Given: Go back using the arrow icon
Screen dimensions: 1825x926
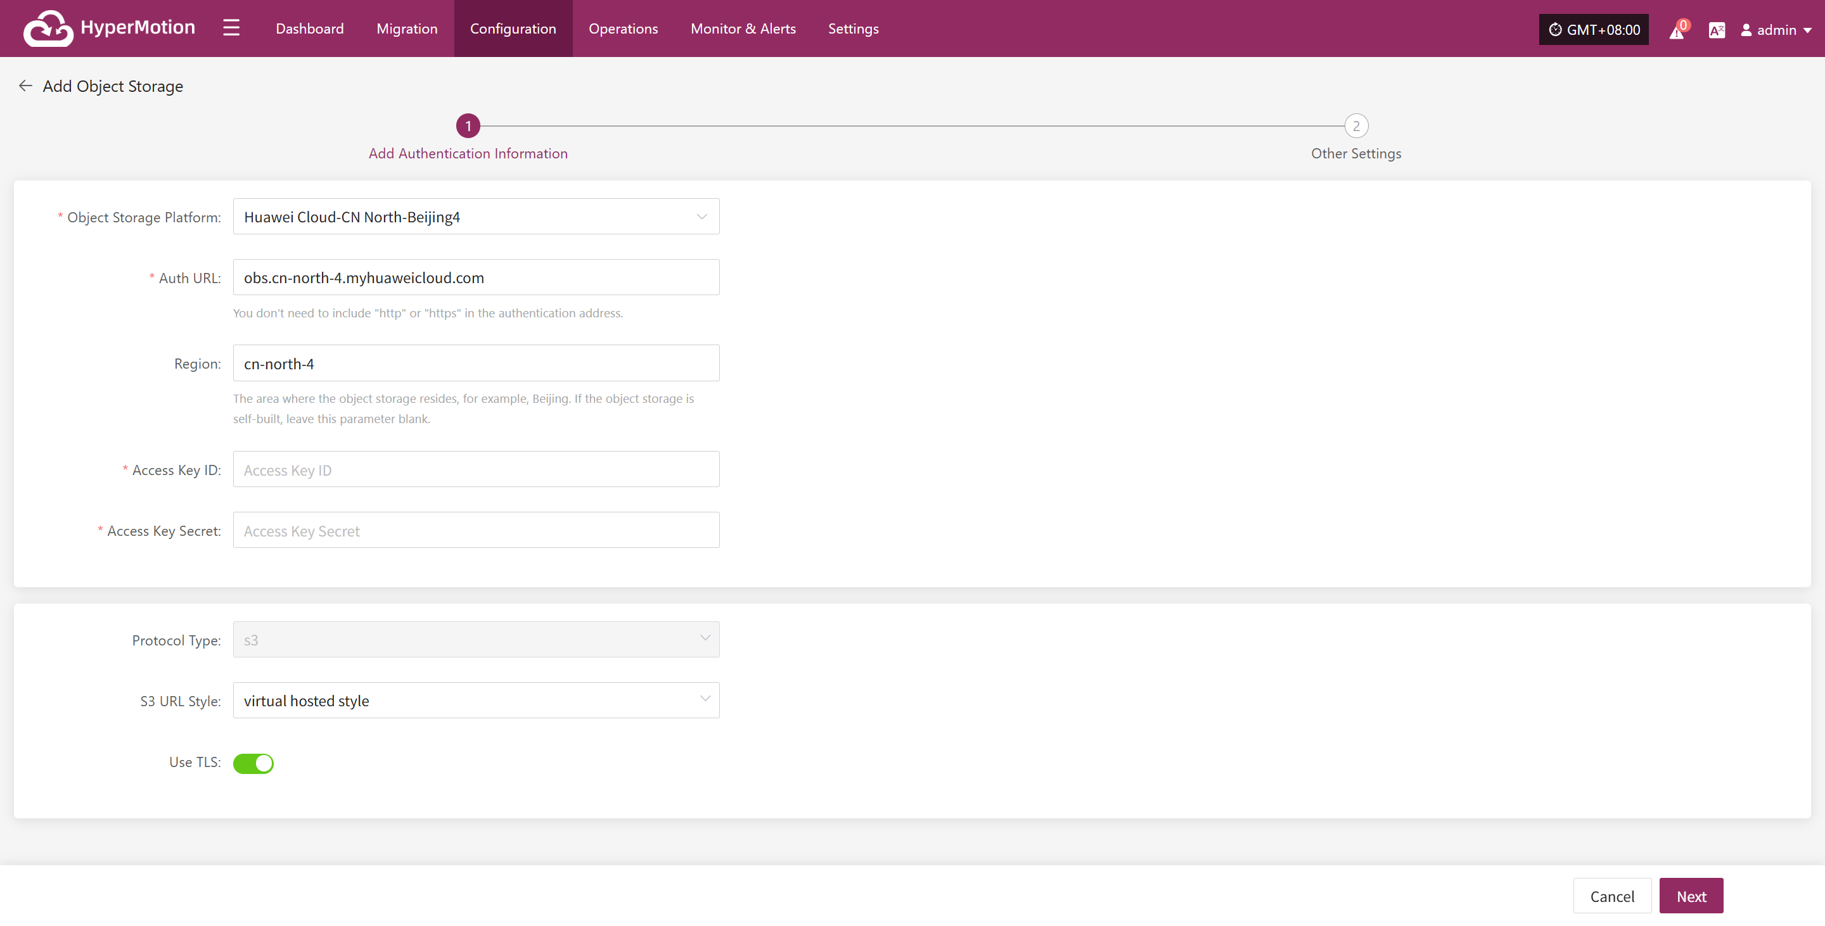Looking at the screenshot, I should click(x=25, y=86).
